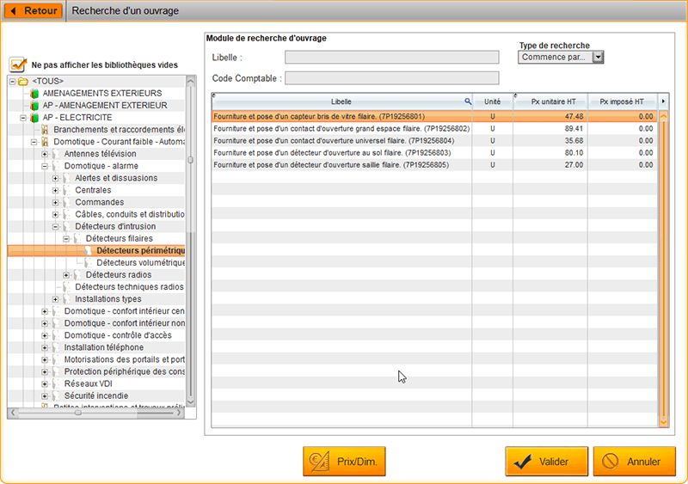
Task: Click results table scroll up arrow
Action: tap(663, 116)
